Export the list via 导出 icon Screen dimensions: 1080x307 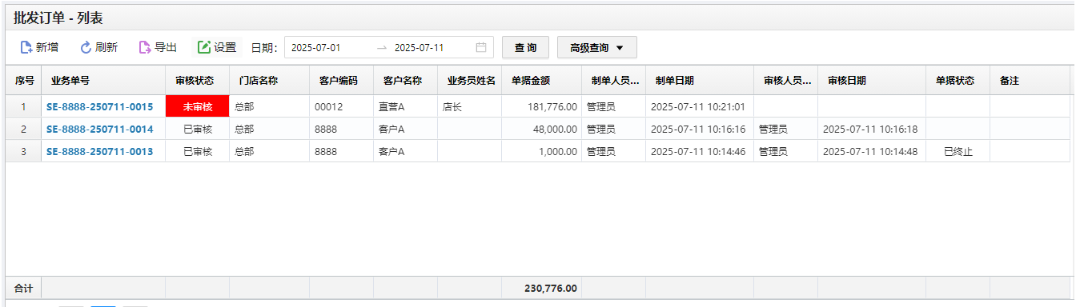(x=145, y=47)
